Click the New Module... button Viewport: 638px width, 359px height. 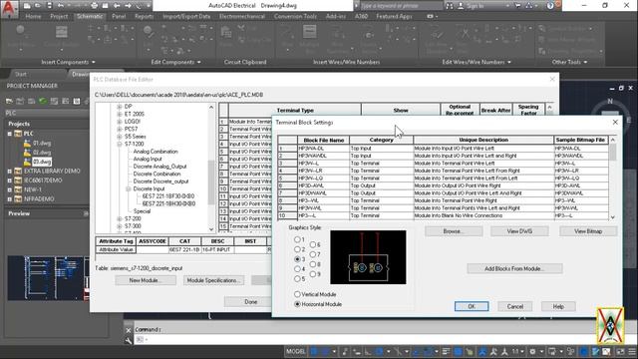coord(146,280)
